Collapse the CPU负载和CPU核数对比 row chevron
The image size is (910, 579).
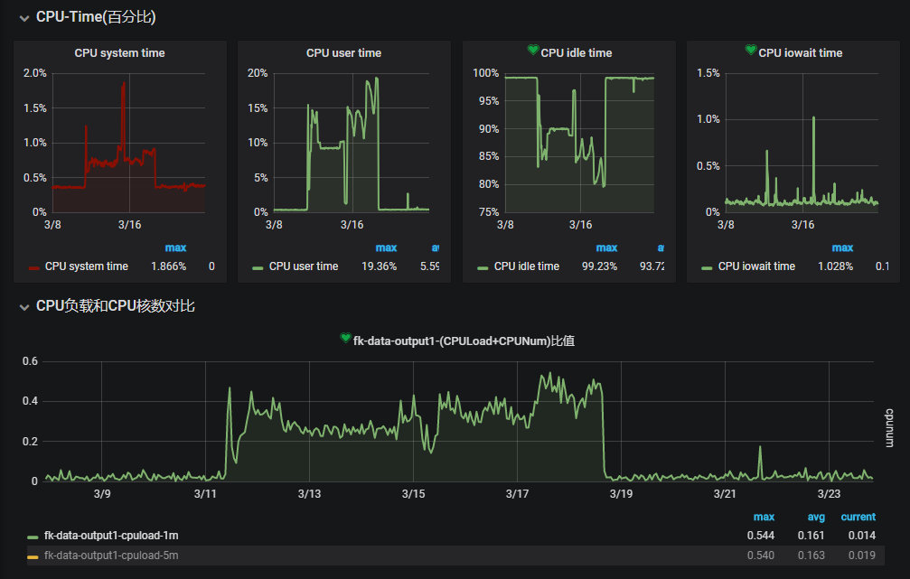pos(23,306)
